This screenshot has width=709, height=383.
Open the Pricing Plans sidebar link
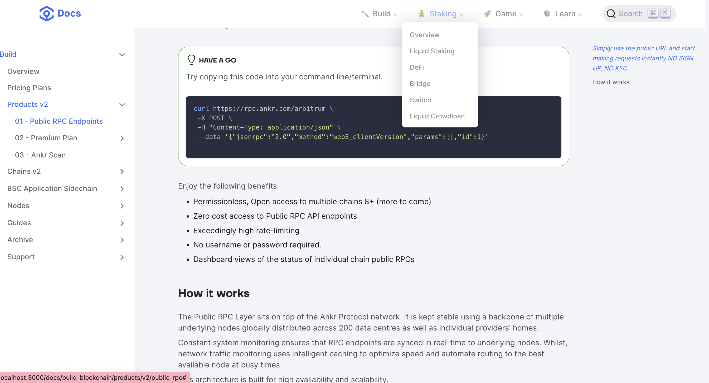[x=29, y=88]
